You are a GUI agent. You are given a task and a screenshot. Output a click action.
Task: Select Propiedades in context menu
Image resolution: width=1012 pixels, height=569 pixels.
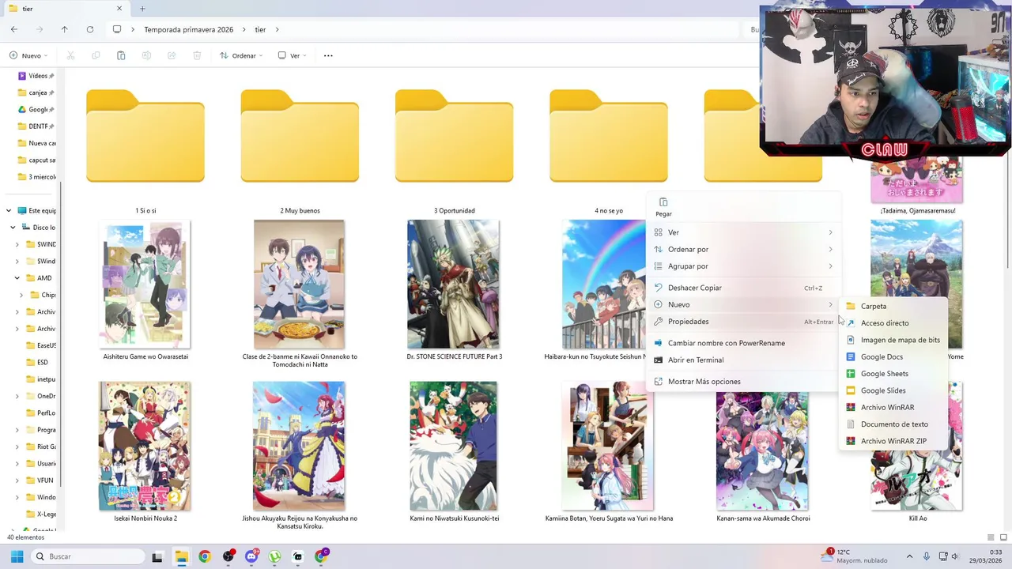click(x=743, y=322)
